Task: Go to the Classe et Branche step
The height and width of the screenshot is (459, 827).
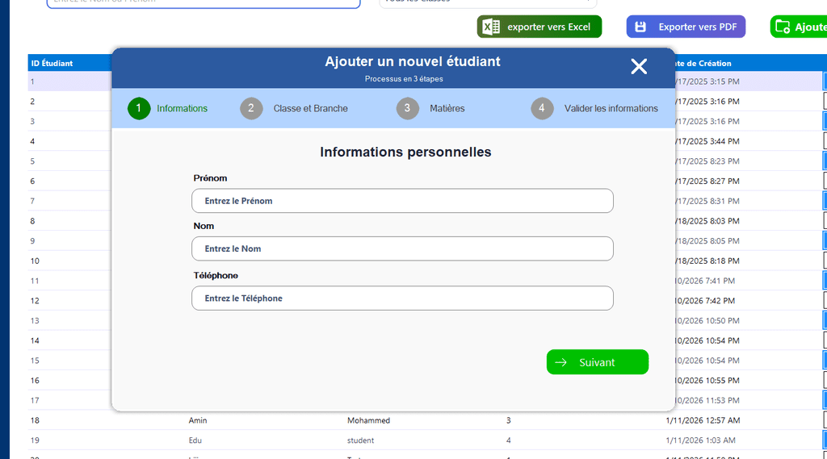Action: (x=310, y=108)
